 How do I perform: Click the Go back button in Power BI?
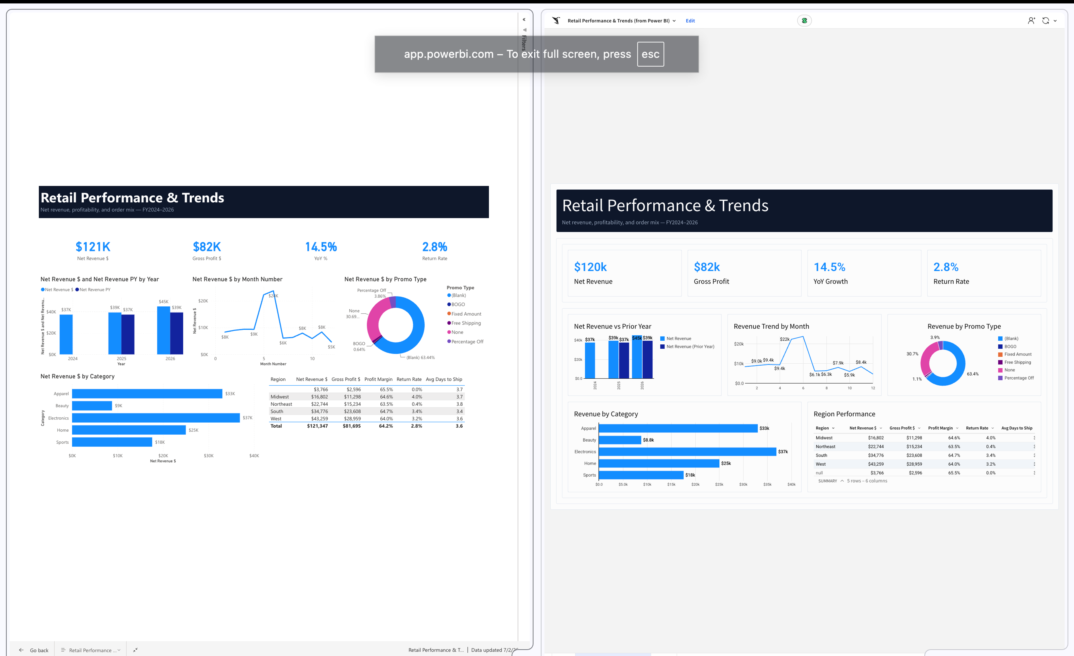[34, 650]
